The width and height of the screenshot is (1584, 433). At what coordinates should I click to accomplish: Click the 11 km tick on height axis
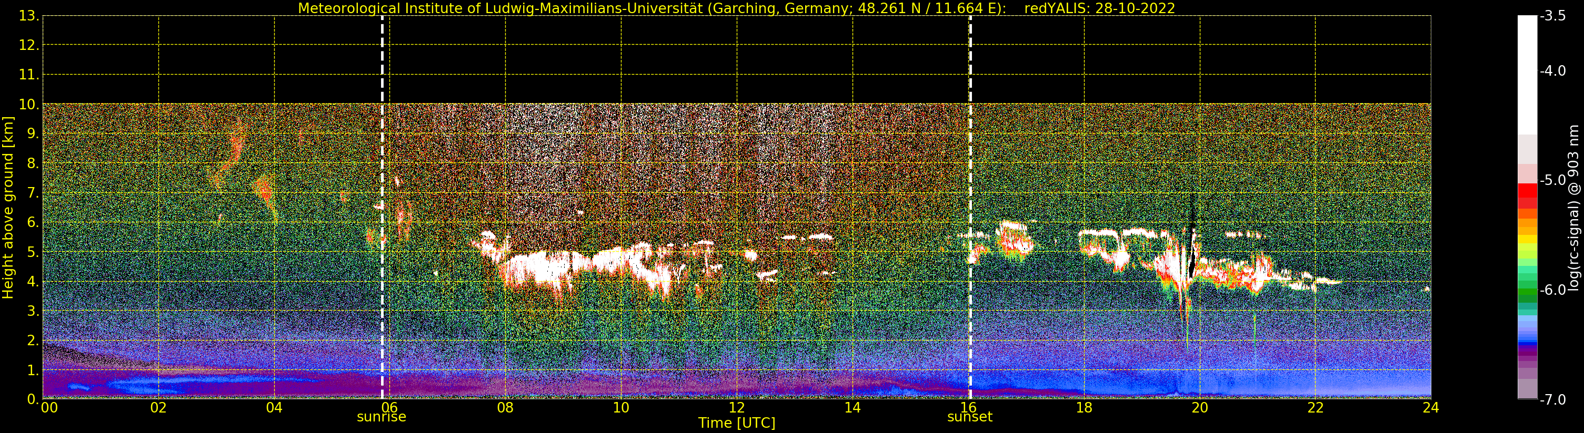28,75
